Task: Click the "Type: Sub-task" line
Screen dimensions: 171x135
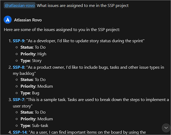Action: [x=34, y=125]
